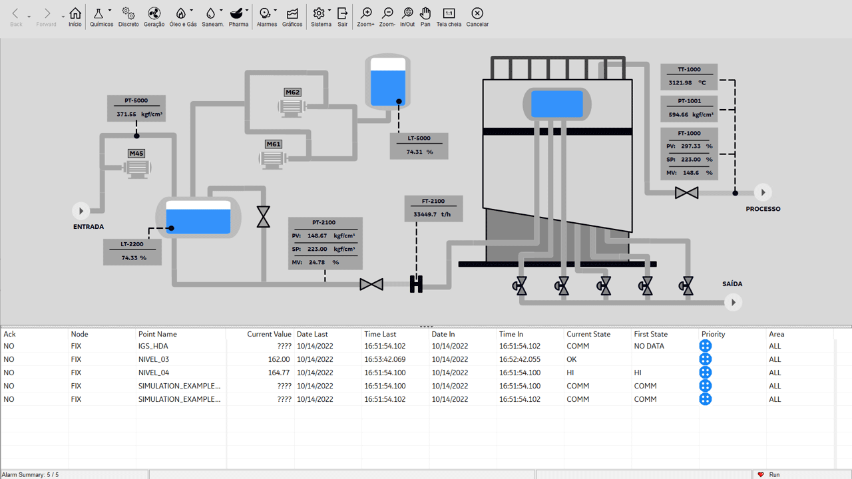852x479 pixels.
Task: Click the Tela cheia 1:1 icon
Action: tap(449, 13)
